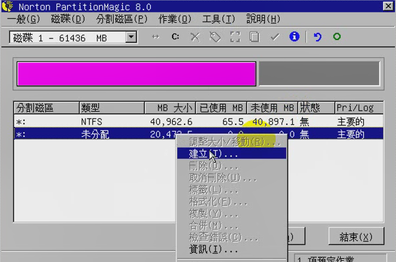Choose 建立(T)... in context menu
Image resolution: width=396 pixels, height=262 pixels.
tap(232, 153)
